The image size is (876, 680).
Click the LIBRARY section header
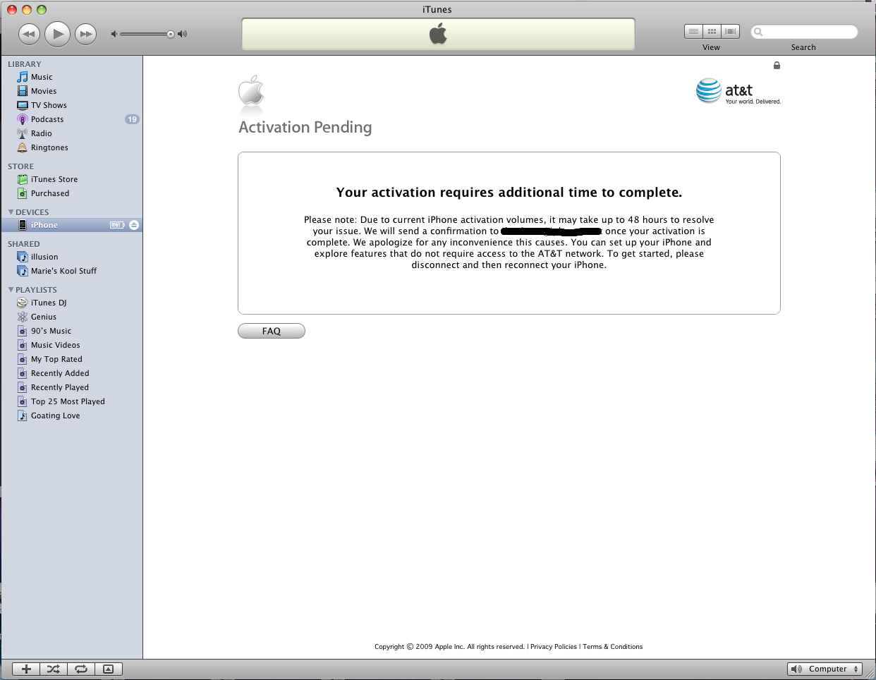point(25,63)
